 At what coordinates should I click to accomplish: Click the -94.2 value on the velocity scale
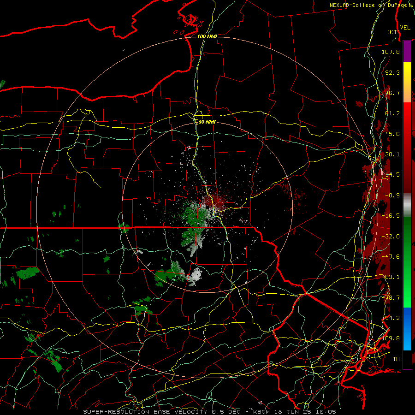[391, 318]
